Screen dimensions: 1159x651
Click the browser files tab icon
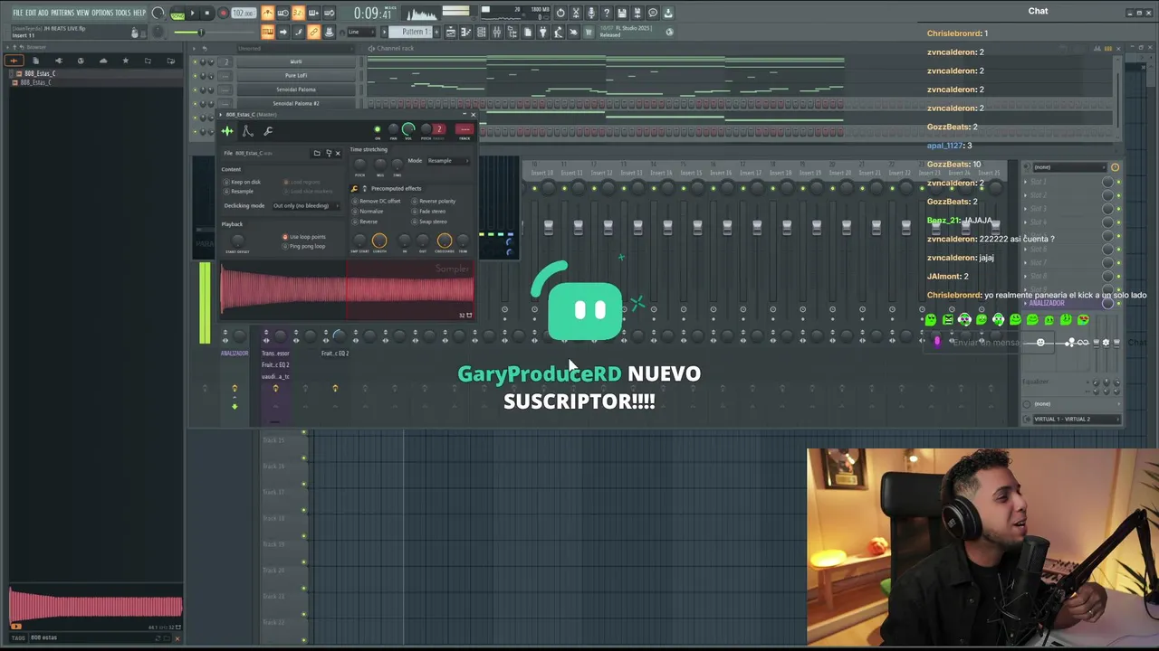[36, 61]
